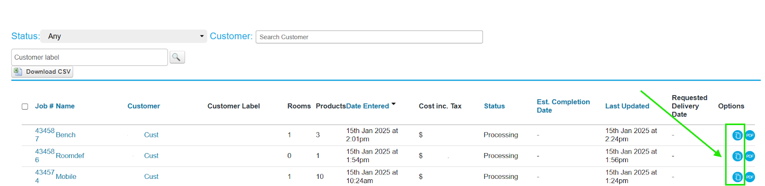
Task: Open customer Cust in the Mobile row
Action: pyautogui.click(x=151, y=176)
